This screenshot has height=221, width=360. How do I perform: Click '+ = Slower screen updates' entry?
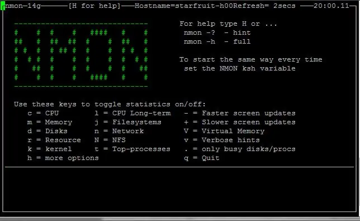click(240, 122)
